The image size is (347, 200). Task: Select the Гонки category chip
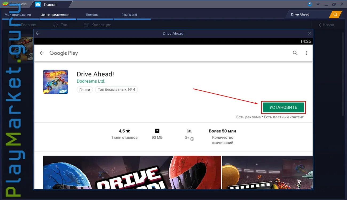(85, 90)
